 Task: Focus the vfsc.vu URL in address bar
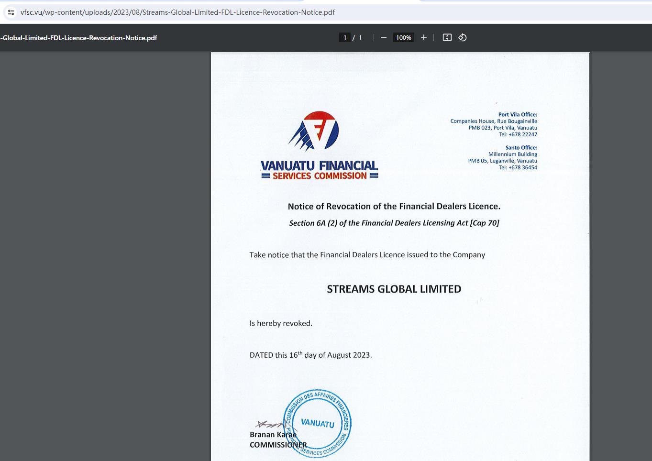177,12
